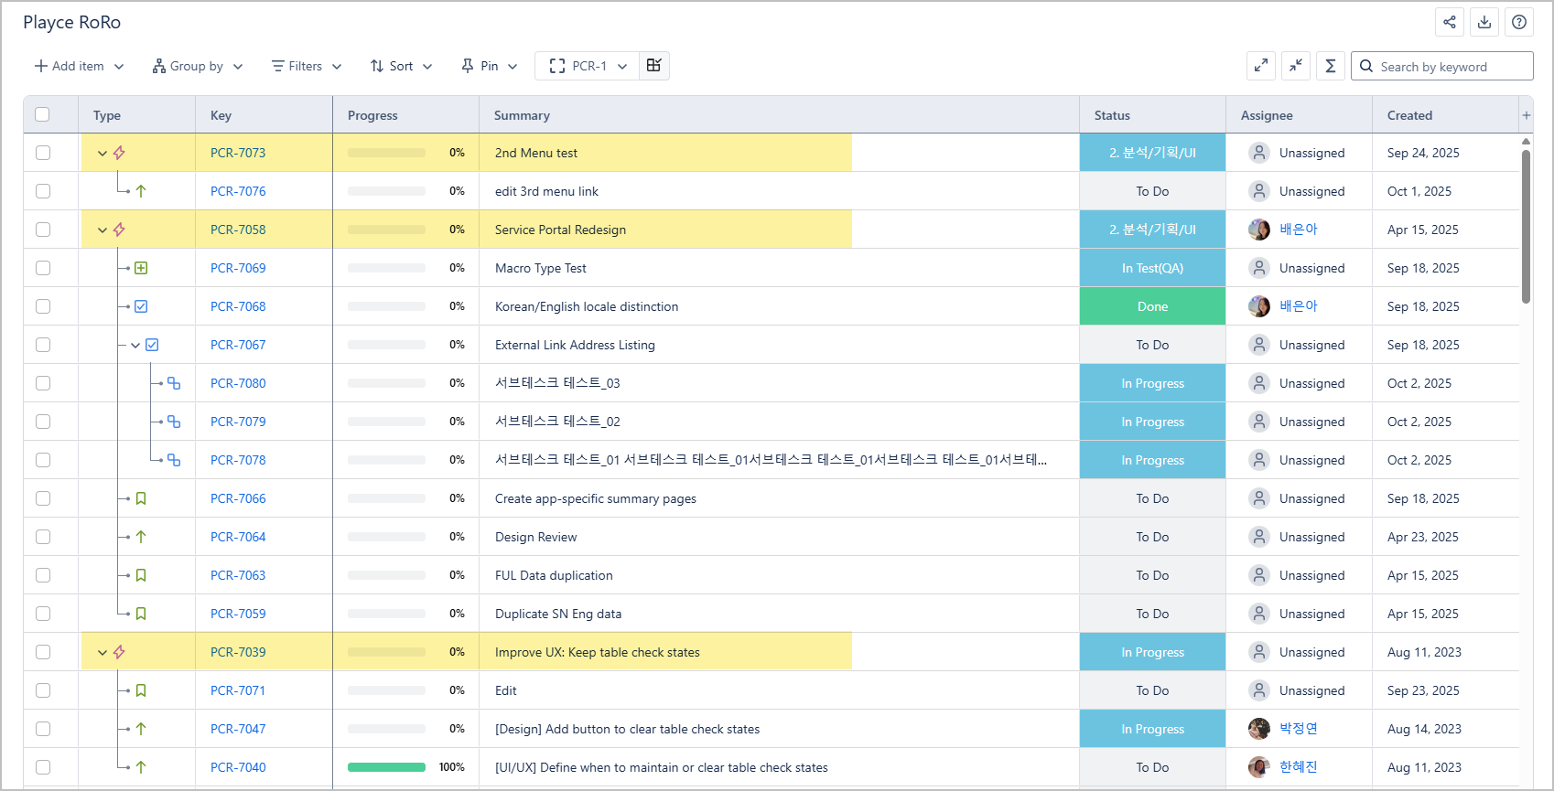Click the sigma summation icon
The width and height of the screenshot is (1554, 791).
pyautogui.click(x=1331, y=66)
